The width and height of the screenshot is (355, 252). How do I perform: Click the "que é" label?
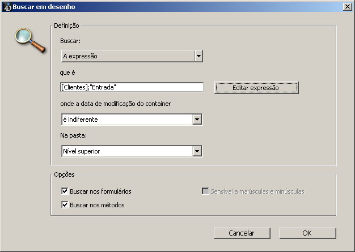[x=67, y=73]
